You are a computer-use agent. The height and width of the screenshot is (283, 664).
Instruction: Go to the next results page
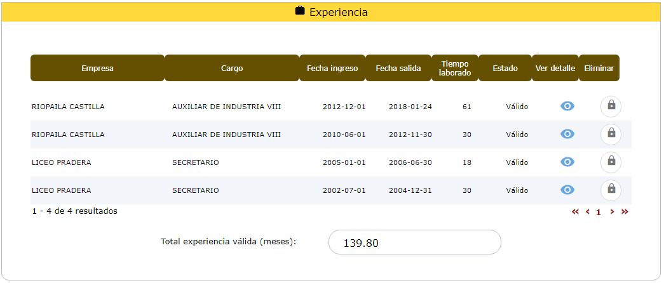(612, 212)
